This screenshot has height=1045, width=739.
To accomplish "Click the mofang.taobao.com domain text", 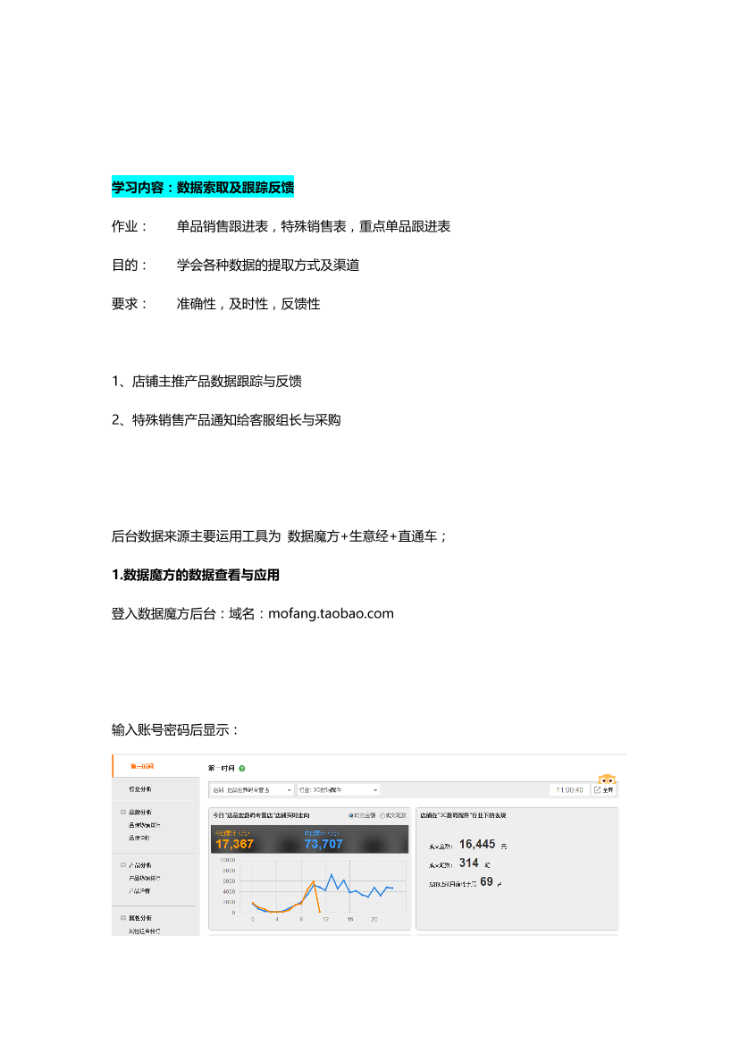I will tap(331, 614).
